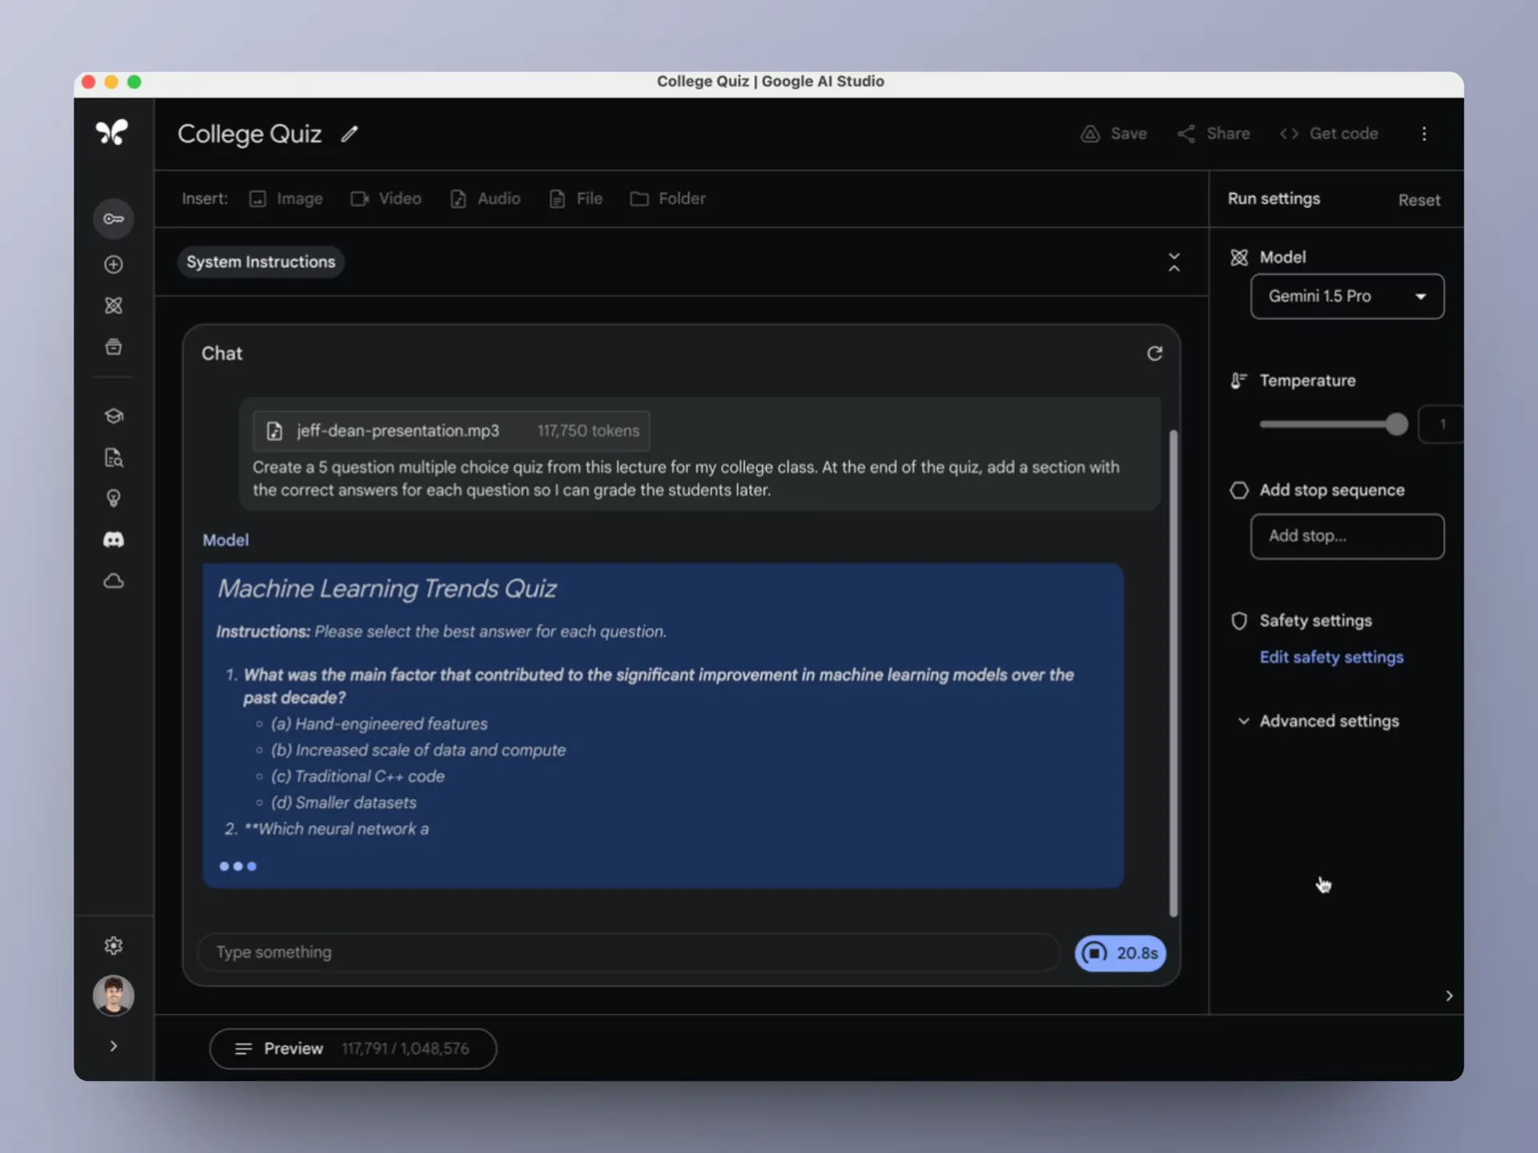This screenshot has height=1153, width=1538.
Task: Click the Temperature slider handle
Action: [x=1396, y=424]
